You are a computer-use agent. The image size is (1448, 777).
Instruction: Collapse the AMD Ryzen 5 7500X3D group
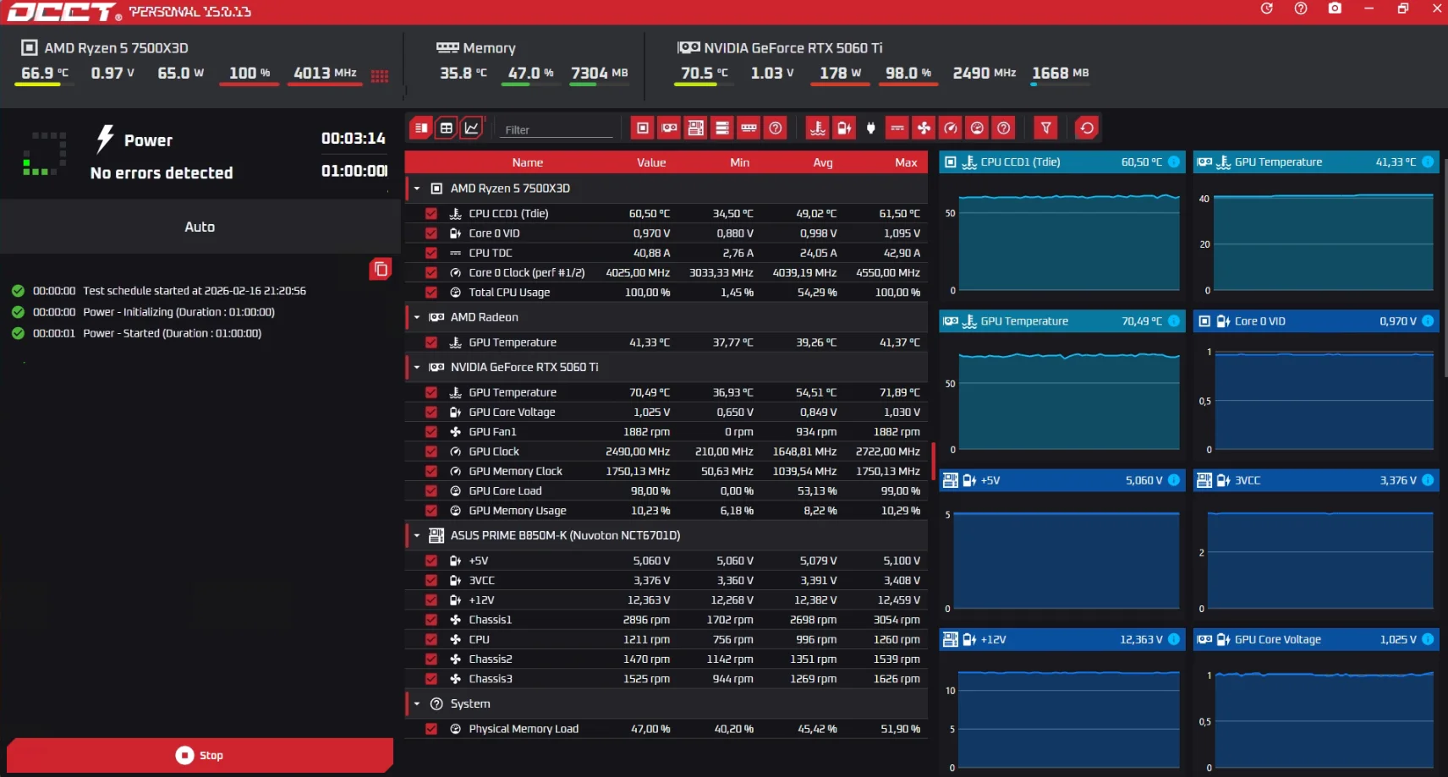click(417, 189)
